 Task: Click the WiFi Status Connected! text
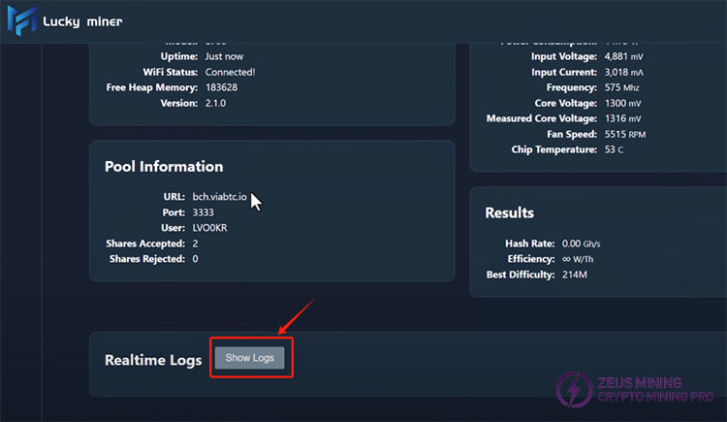[x=229, y=72]
